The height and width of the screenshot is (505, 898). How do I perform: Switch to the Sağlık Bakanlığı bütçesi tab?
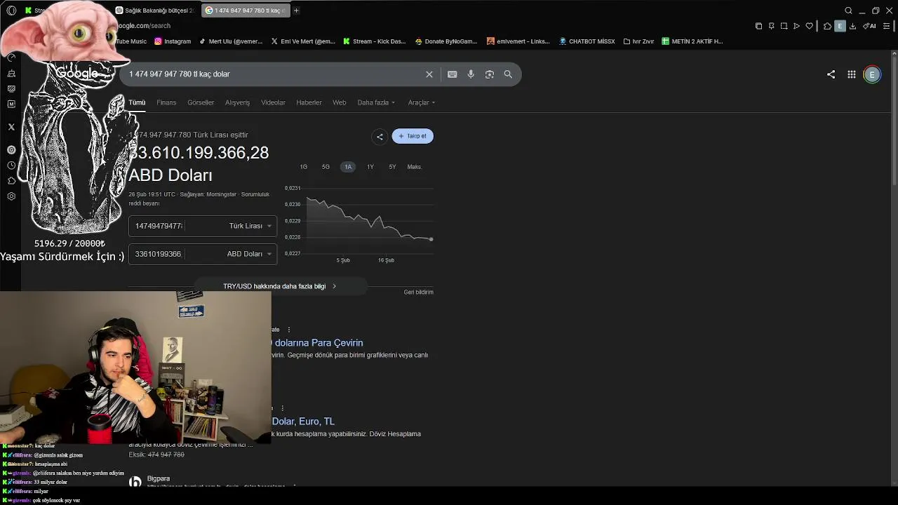[155, 11]
